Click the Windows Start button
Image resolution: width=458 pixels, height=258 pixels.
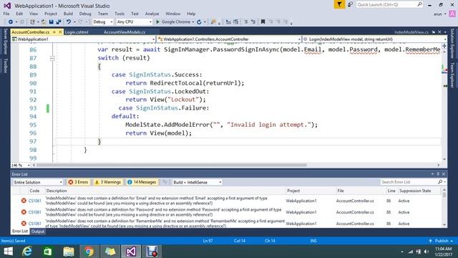click(x=8, y=252)
